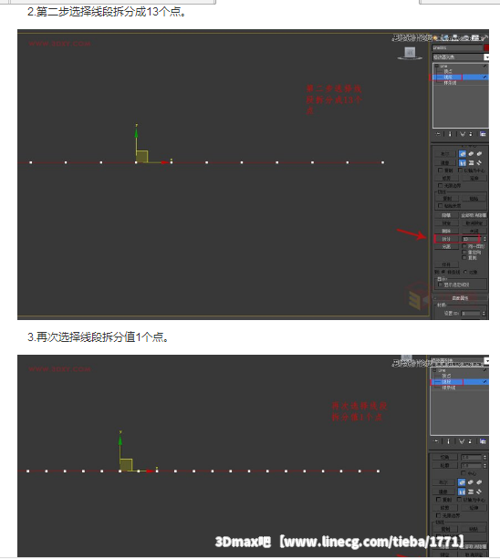The image size is (500, 559).
Task: Click 分离 button in upper screenshot
Action: click(446, 246)
